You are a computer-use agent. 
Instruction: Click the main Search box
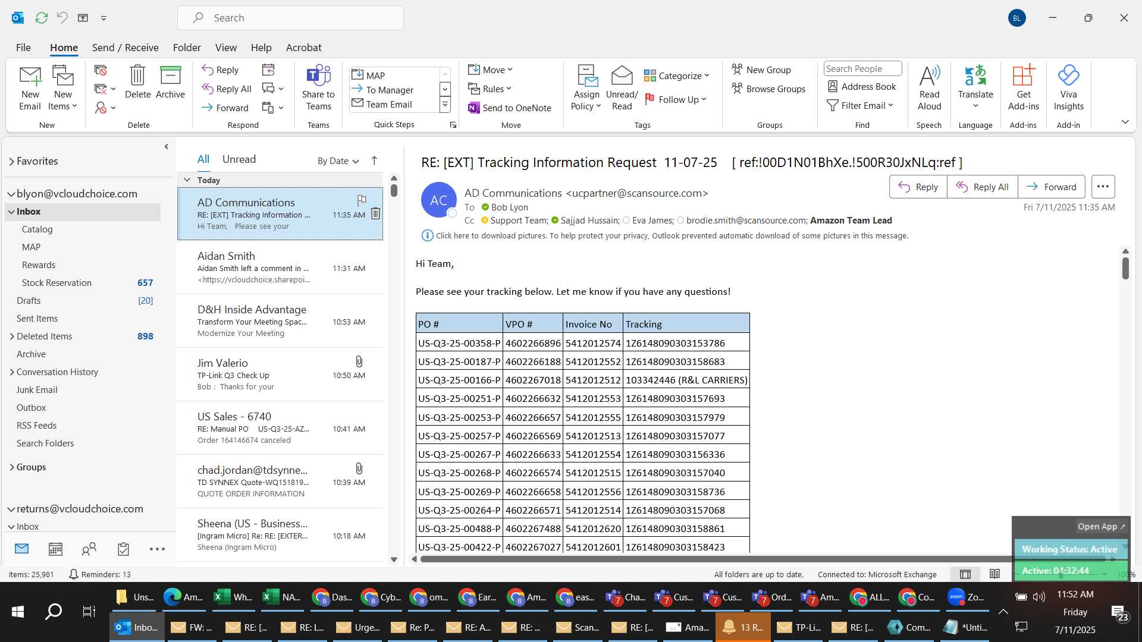(x=290, y=18)
